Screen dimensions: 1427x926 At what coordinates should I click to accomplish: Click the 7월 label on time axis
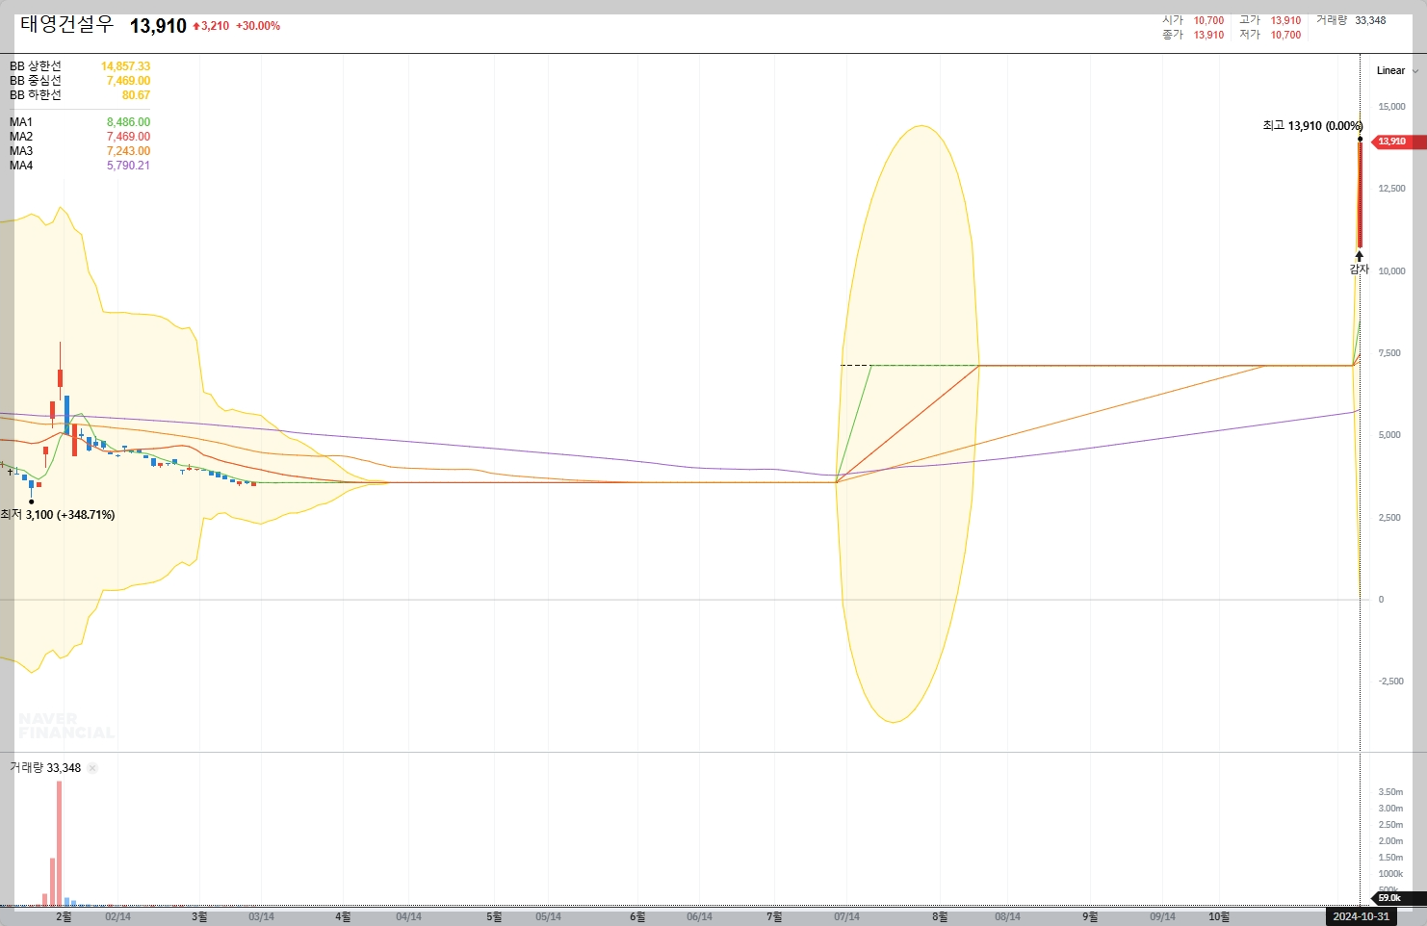pos(774,916)
